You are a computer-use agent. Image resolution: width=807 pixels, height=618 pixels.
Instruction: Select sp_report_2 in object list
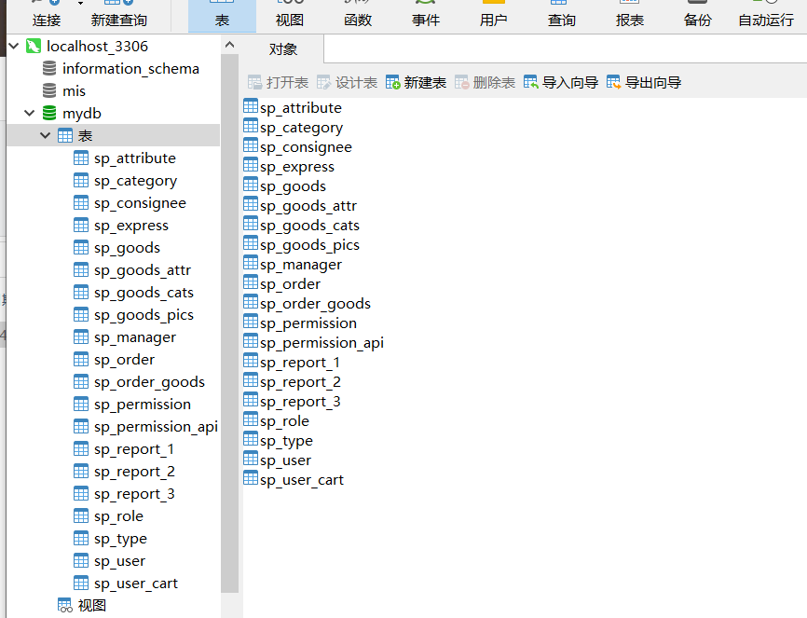click(301, 381)
